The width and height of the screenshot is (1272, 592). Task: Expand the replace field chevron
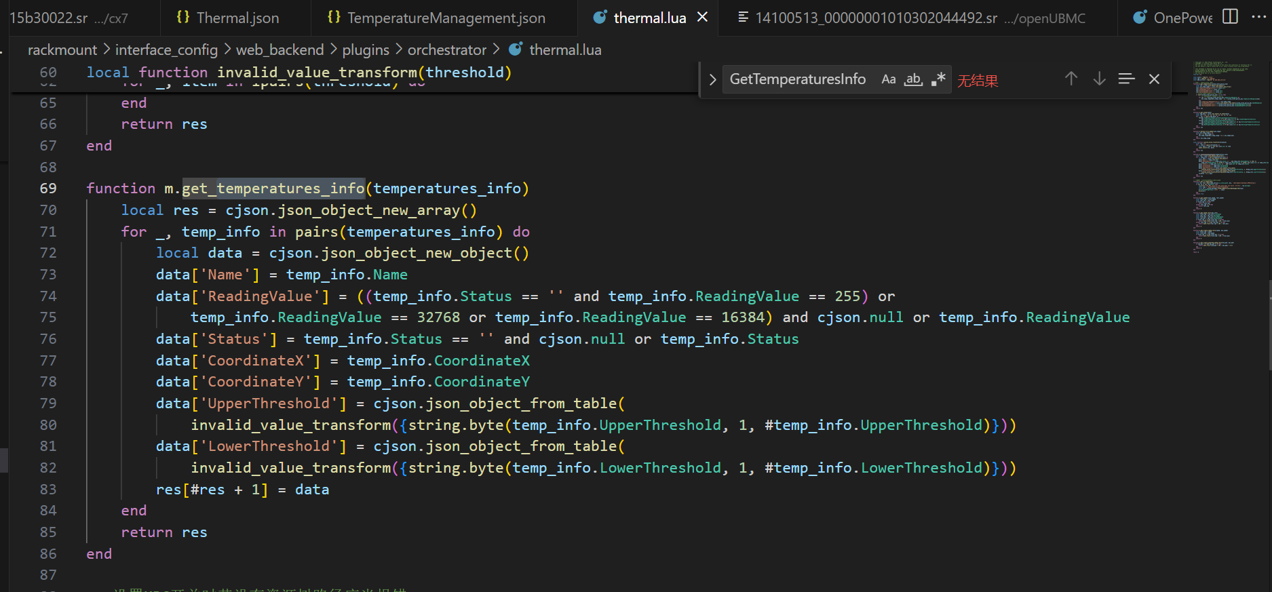[712, 80]
